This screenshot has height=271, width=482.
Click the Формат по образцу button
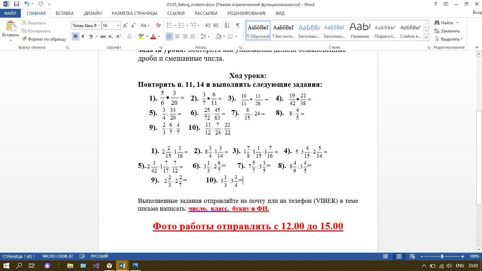click(44, 39)
